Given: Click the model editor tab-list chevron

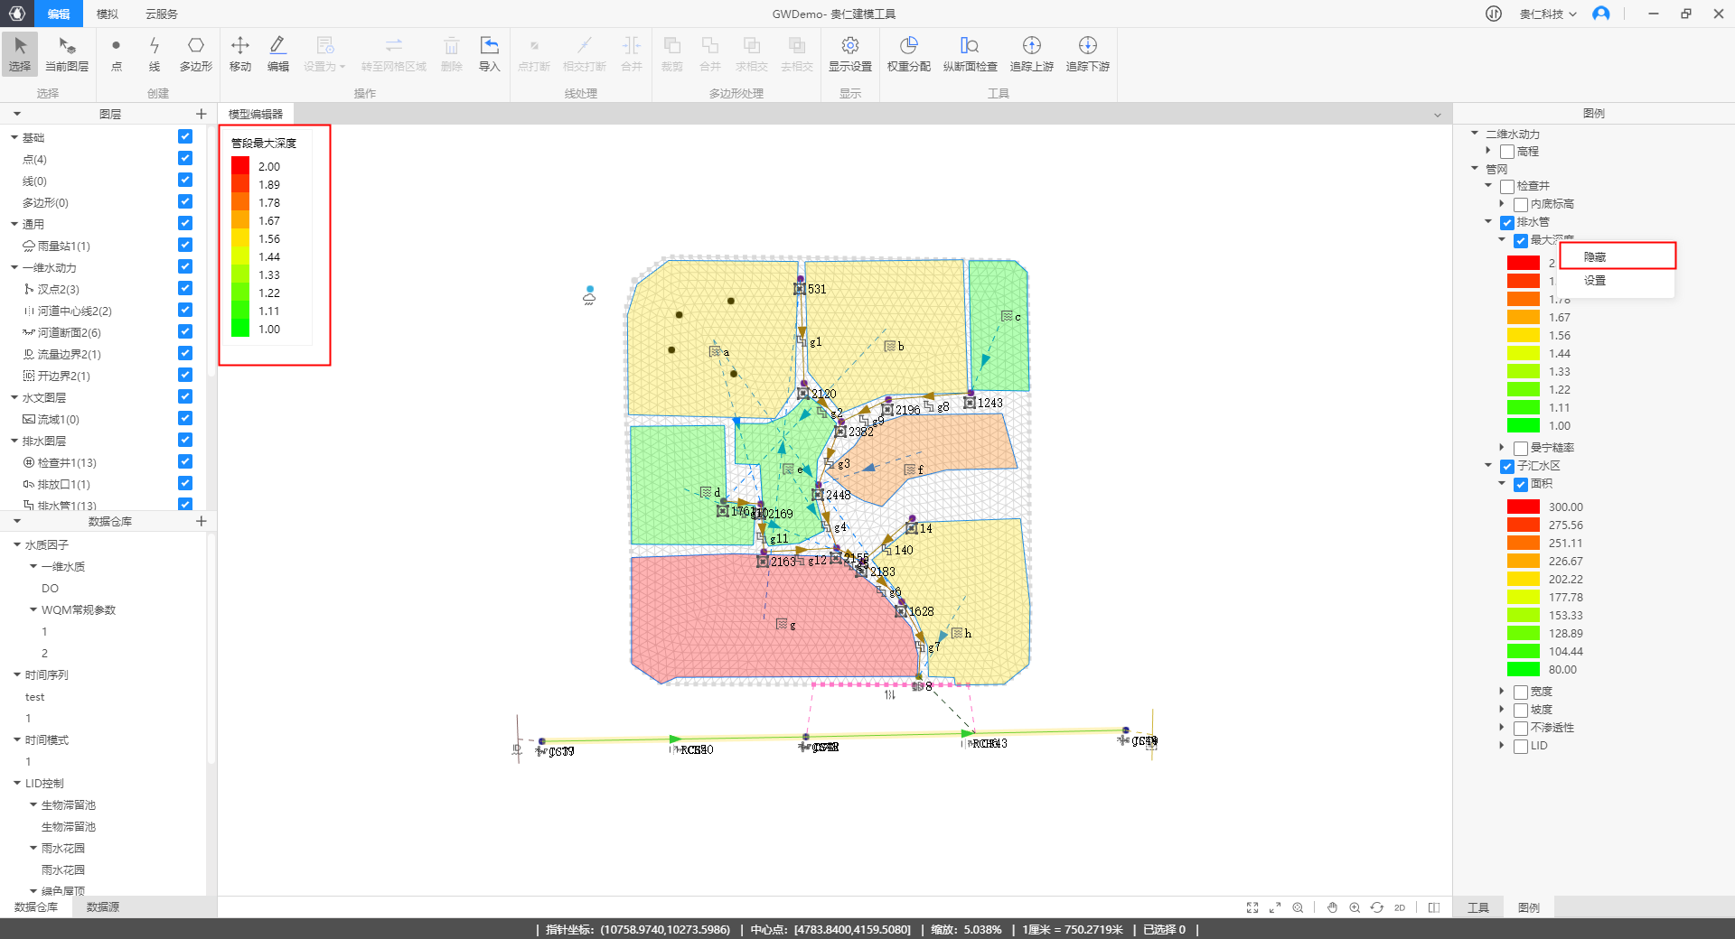Looking at the screenshot, I should (1437, 115).
